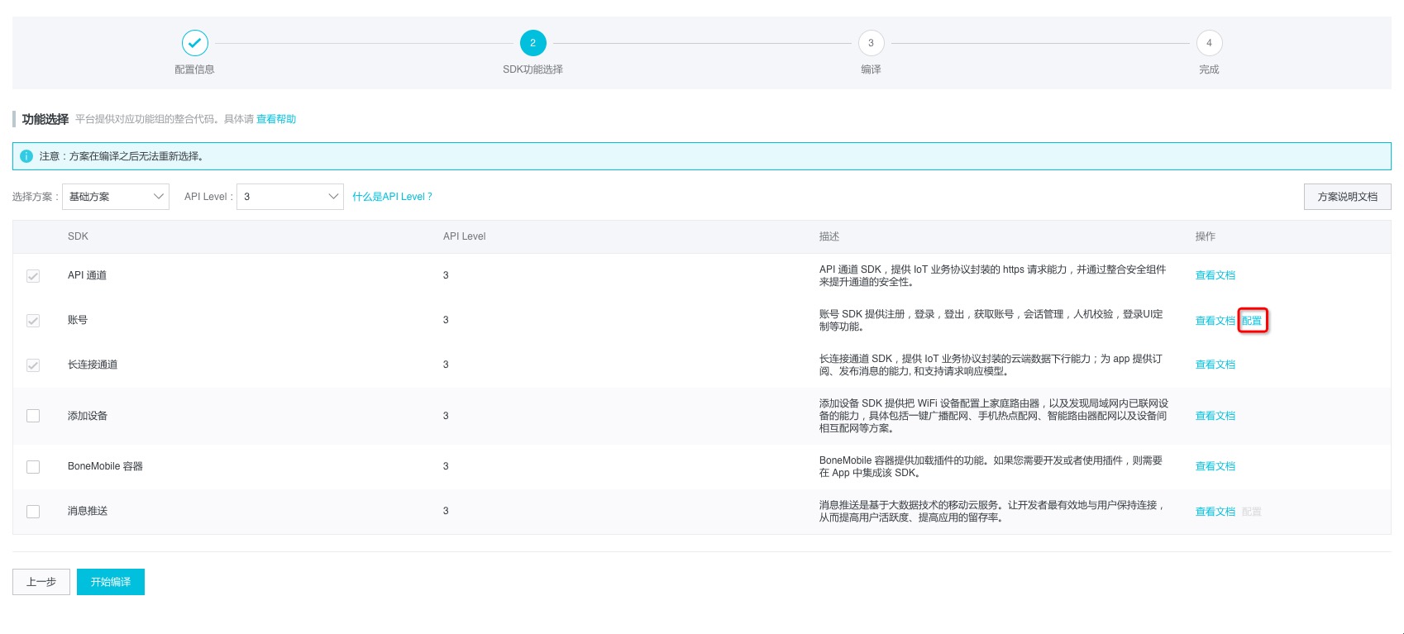
Task: Click step 4 完成 circle
Action: tap(1209, 43)
